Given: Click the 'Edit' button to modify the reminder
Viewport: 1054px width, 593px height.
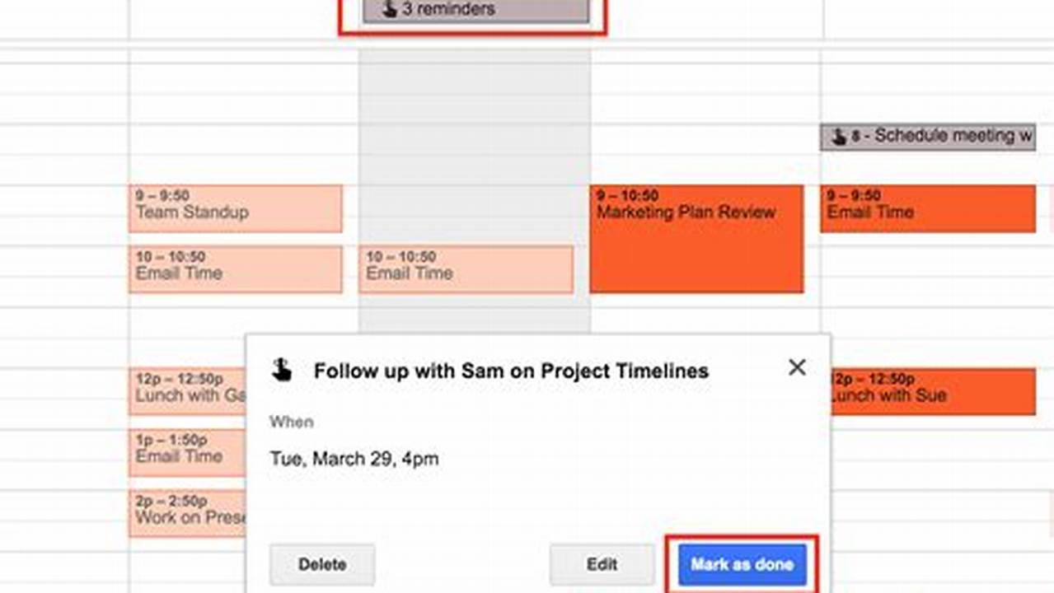Looking at the screenshot, I should [602, 564].
